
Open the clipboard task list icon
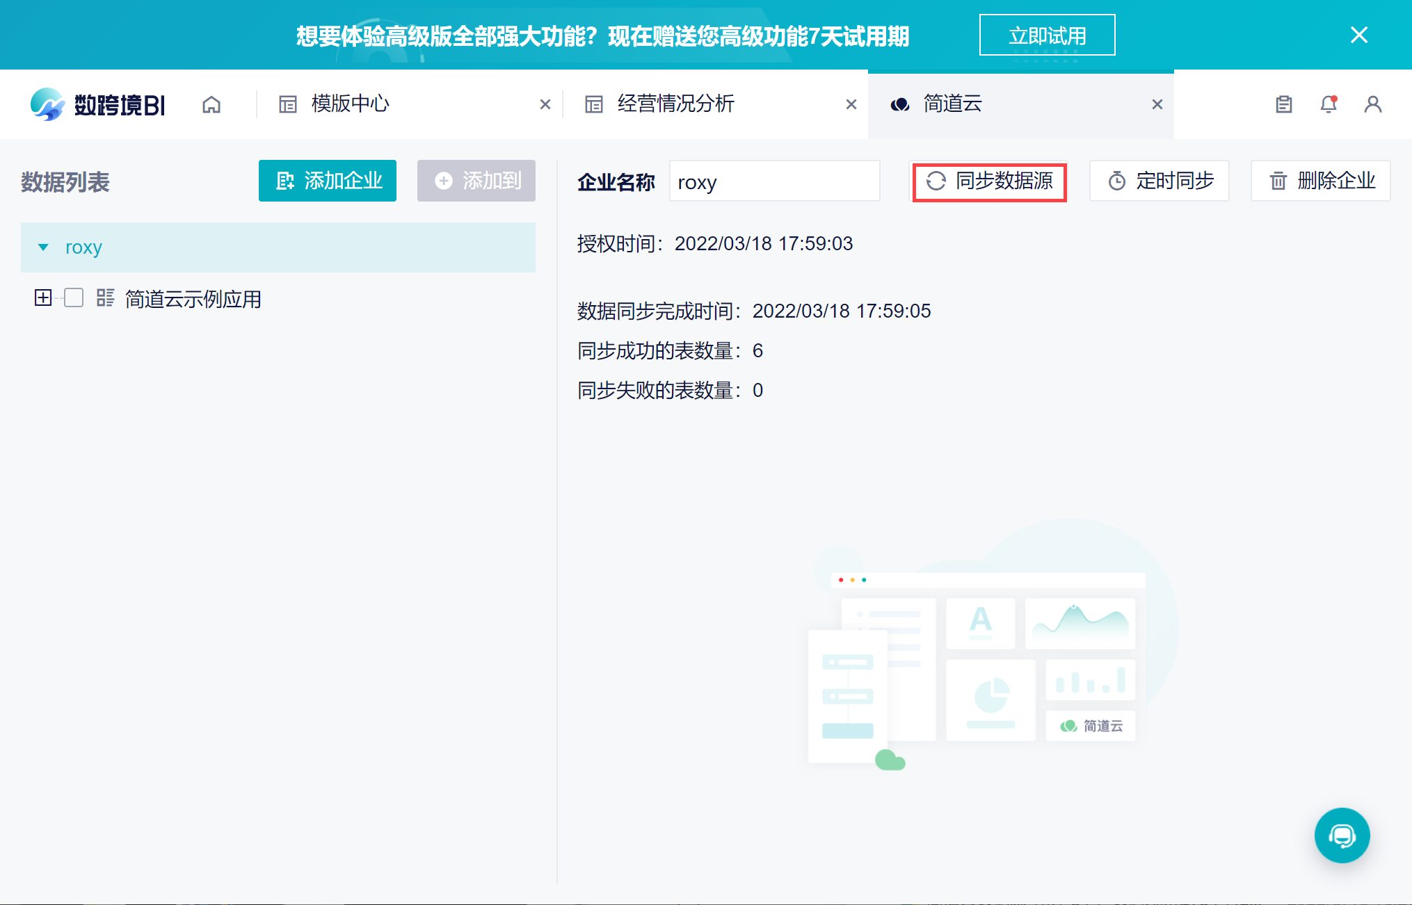coord(1283,104)
